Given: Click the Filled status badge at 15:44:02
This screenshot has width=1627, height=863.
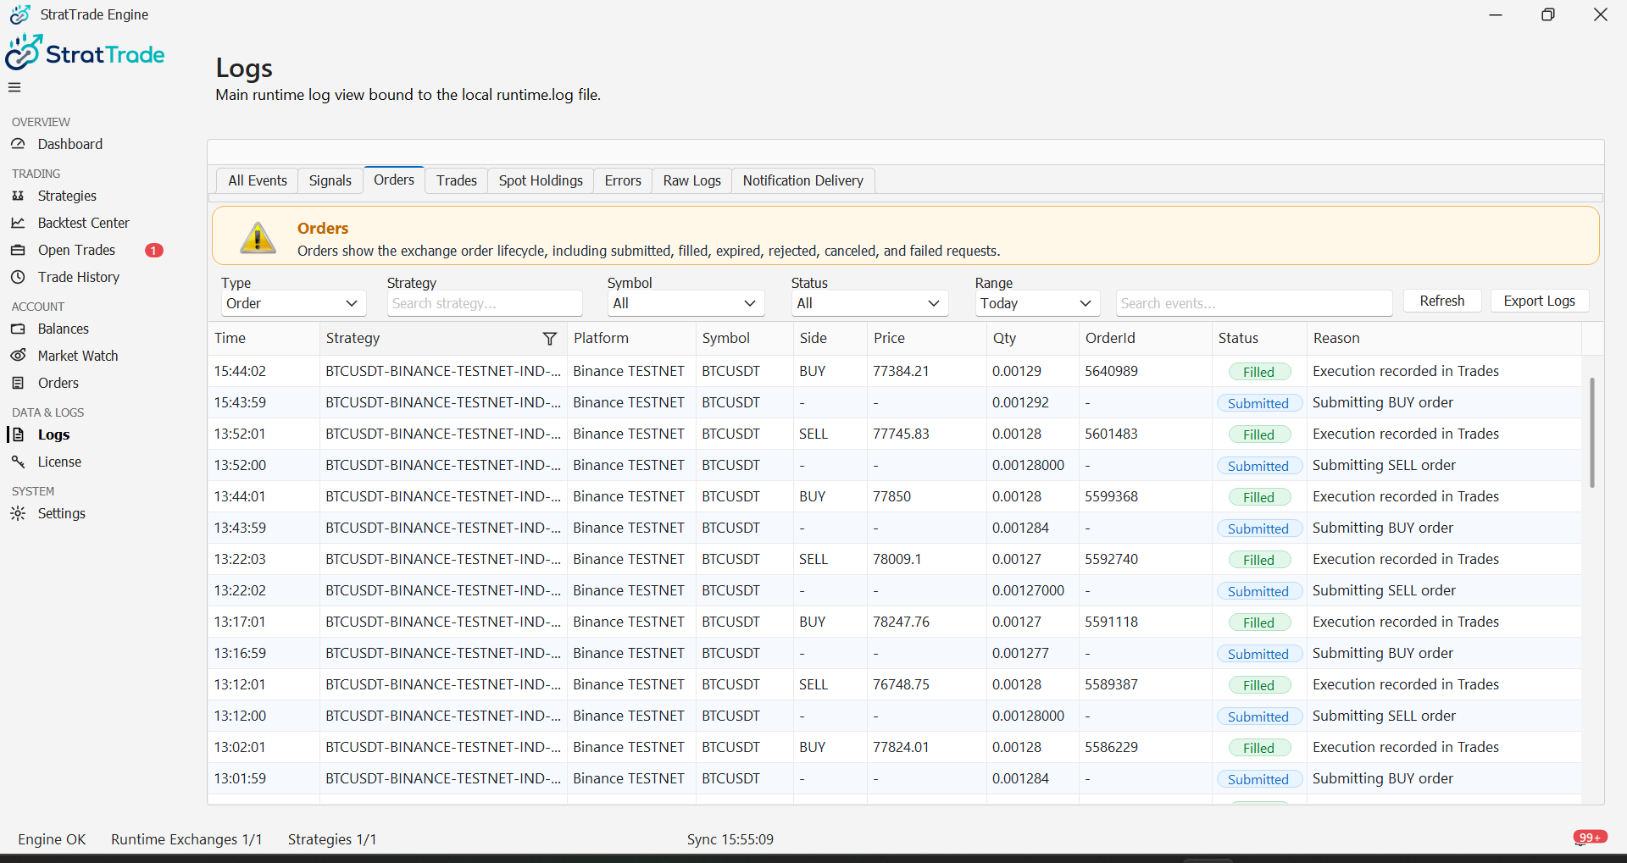Looking at the screenshot, I should point(1258,372).
